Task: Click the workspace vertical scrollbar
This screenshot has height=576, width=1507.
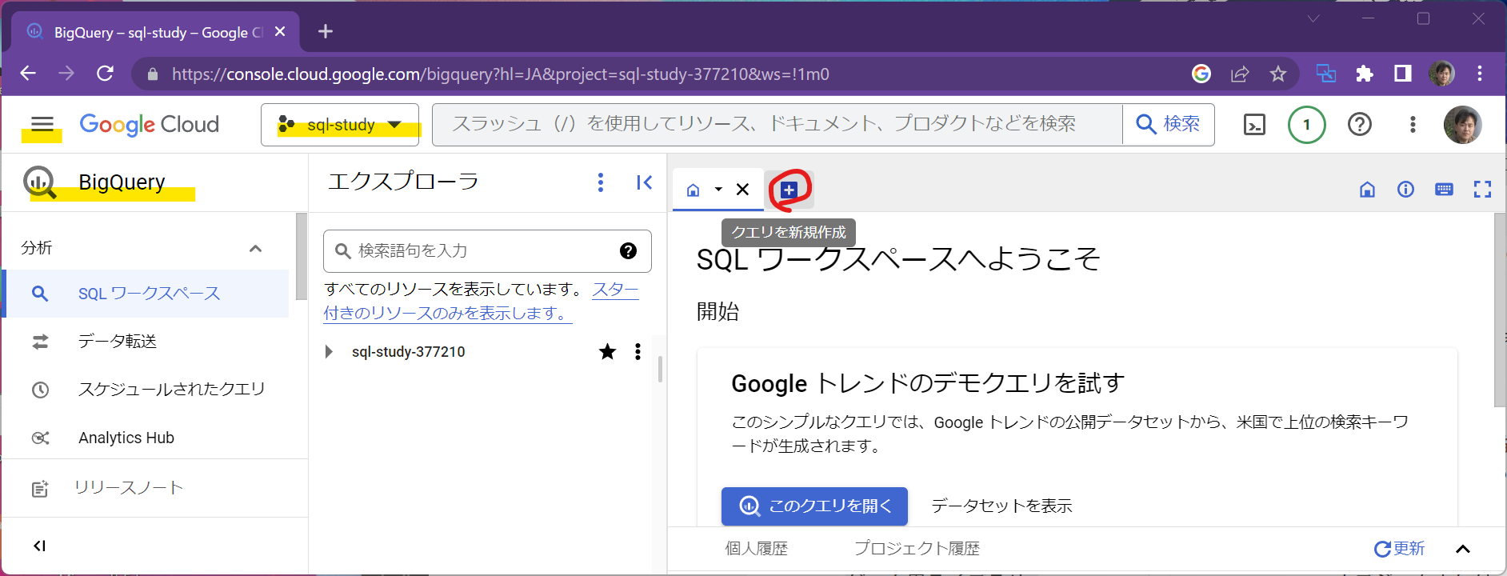Action: coord(1500,310)
